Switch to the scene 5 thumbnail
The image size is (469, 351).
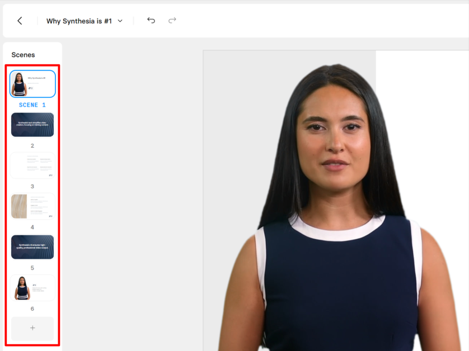[32, 247]
